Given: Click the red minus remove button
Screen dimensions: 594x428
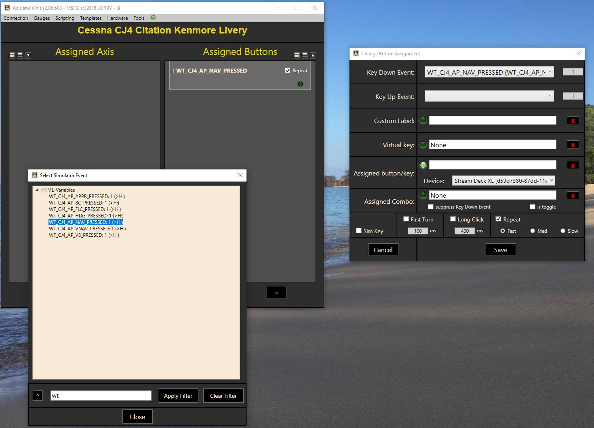Looking at the screenshot, I should tap(276, 292).
